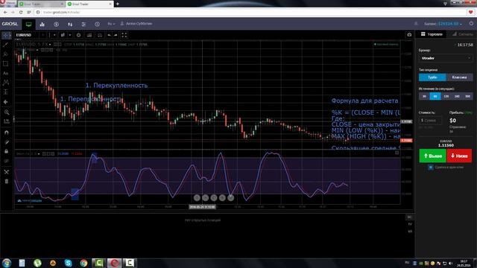The image size is (477, 268).
Task: Click the redo arrow in chart toolbar
Action: click(x=116, y=35)
